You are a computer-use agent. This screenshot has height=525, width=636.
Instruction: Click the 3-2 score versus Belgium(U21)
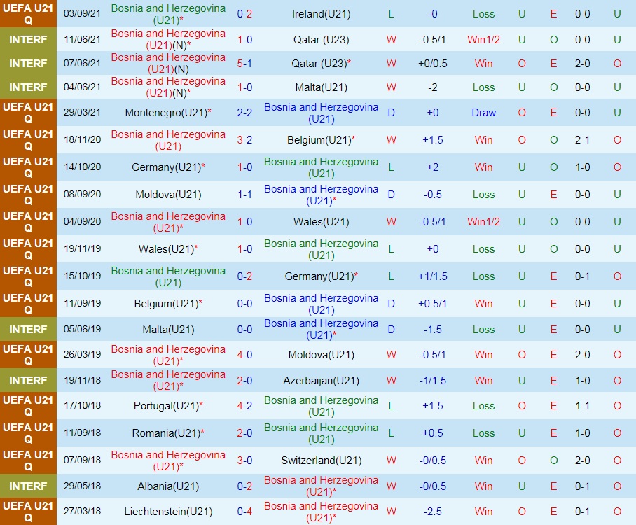point(244,140)
